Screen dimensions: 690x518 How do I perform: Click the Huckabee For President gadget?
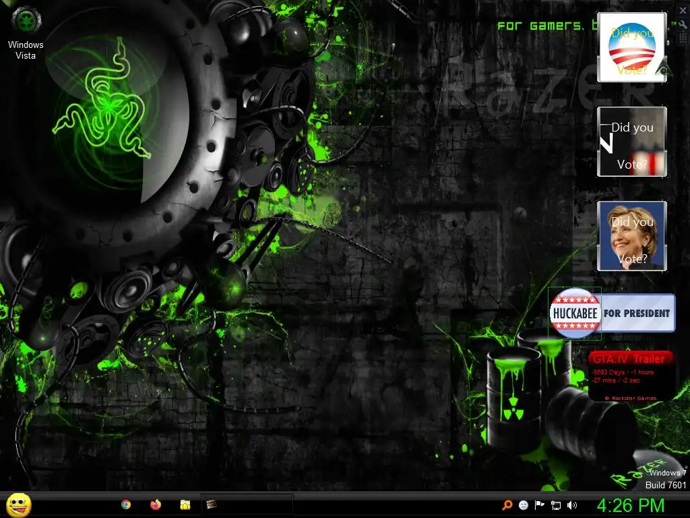pos(612,313)
